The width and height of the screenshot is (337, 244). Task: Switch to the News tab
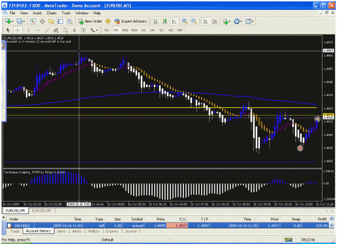[x=61, y=231]
